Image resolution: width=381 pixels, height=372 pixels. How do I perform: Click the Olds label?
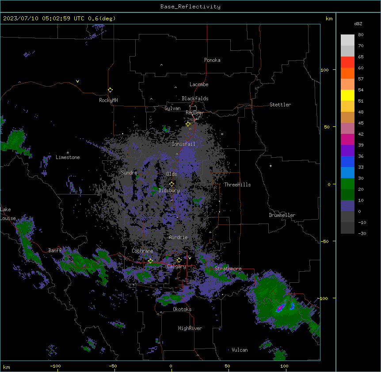coord(171,174)
